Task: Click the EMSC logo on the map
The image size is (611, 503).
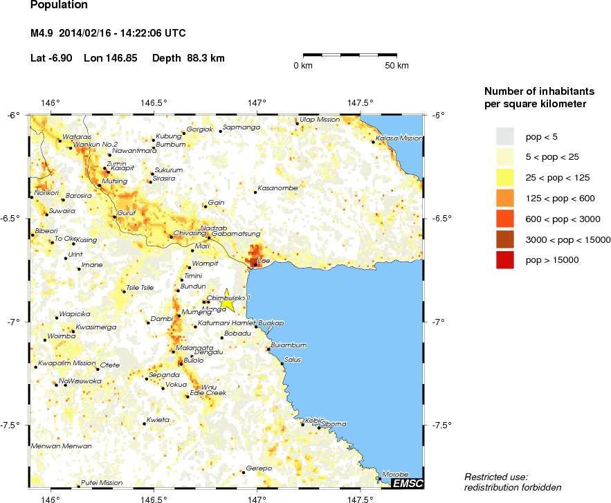Action: [407, 483]
